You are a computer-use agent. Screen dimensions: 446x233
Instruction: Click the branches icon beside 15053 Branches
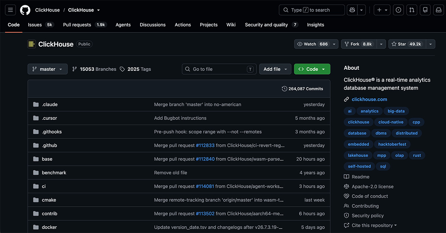tap(75, 69)
